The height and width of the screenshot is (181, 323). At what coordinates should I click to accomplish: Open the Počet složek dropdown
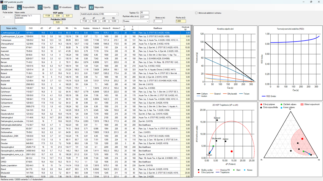[x=8, y=17]
